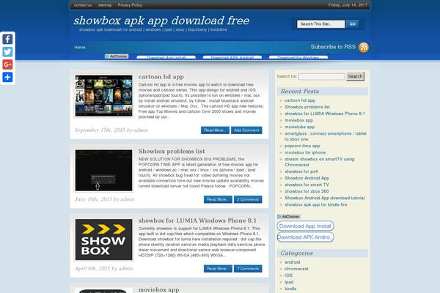Open Showbox Android App download tutorial

click(325, 198)
